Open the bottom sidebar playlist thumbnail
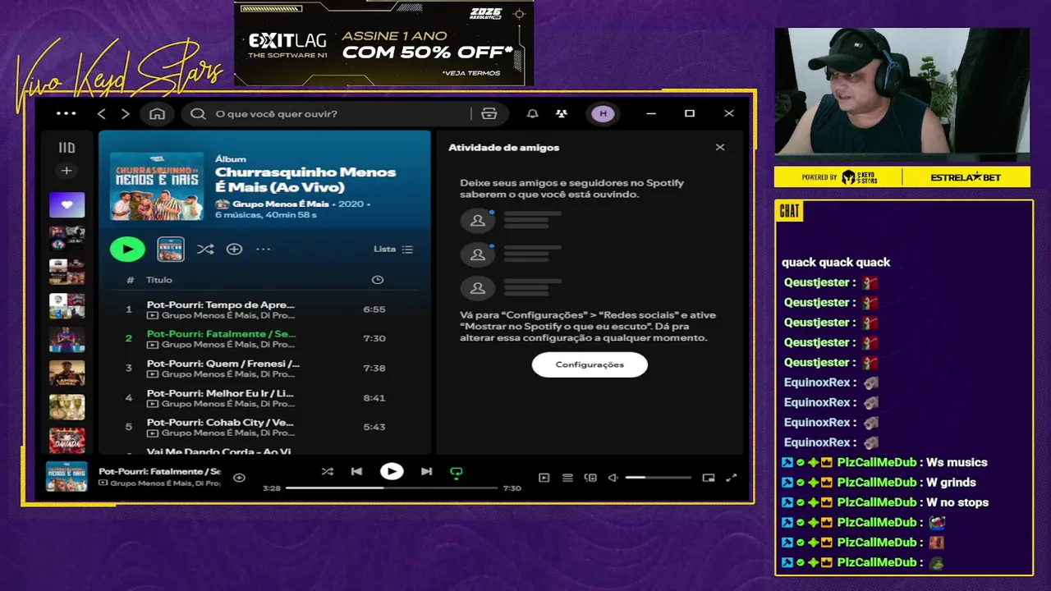Screen dimensions: 1051x591 (67, 440)
